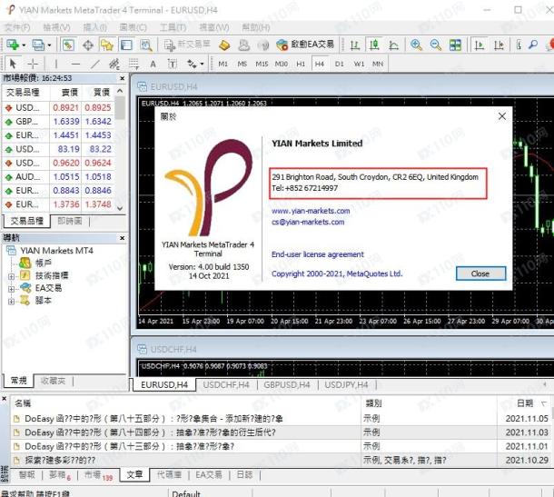Toggle the Terminal window icon
The image size is (554, 497).
[126, 45]
